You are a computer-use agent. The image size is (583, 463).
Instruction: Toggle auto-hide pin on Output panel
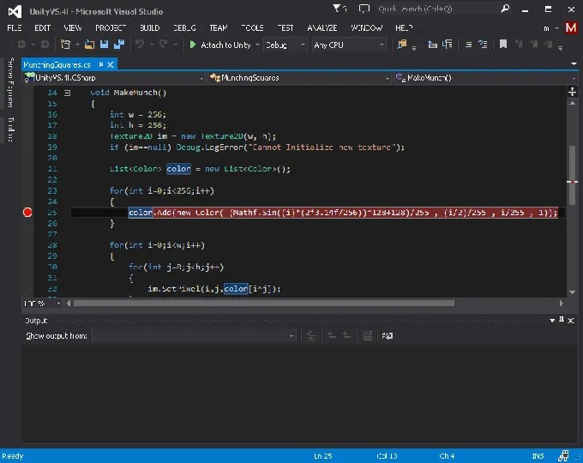[x=561, y=321]
